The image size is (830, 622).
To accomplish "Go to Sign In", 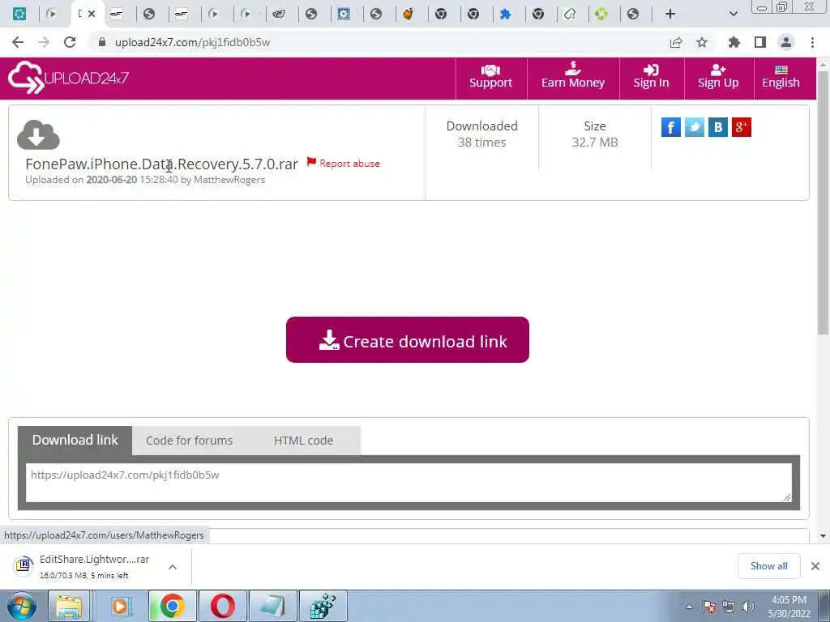I will (651, 77).
